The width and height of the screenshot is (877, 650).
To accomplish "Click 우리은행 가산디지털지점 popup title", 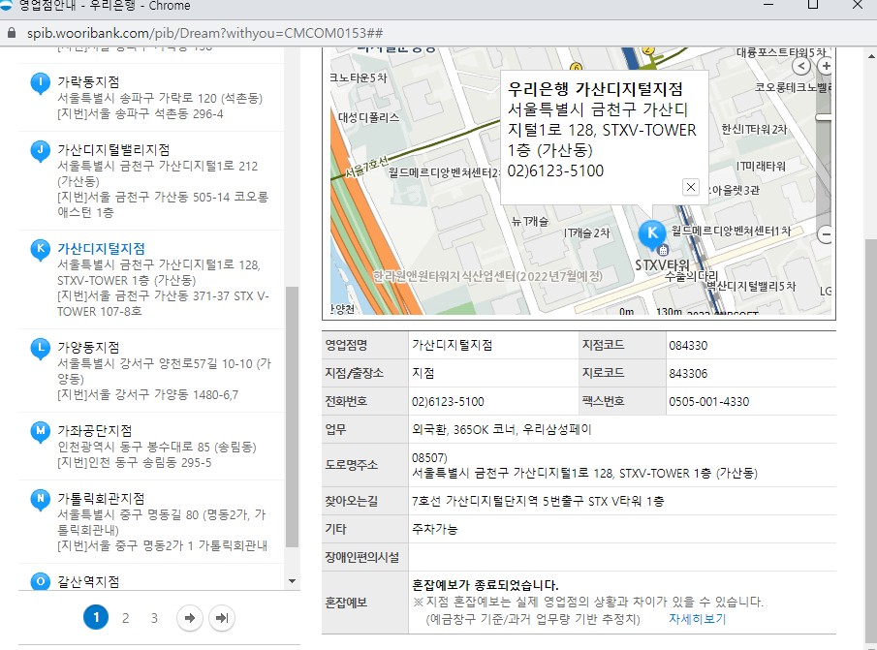I will (x=595, y=89).
